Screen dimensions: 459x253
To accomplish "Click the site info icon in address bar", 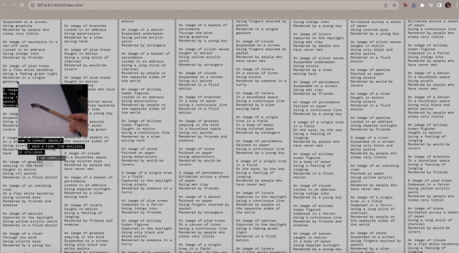I will (32, 5).
